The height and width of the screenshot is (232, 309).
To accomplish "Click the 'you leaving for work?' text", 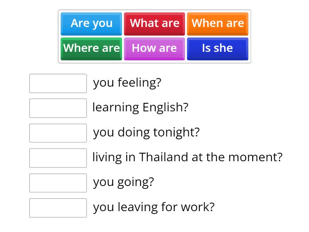I will pos(154,207).
